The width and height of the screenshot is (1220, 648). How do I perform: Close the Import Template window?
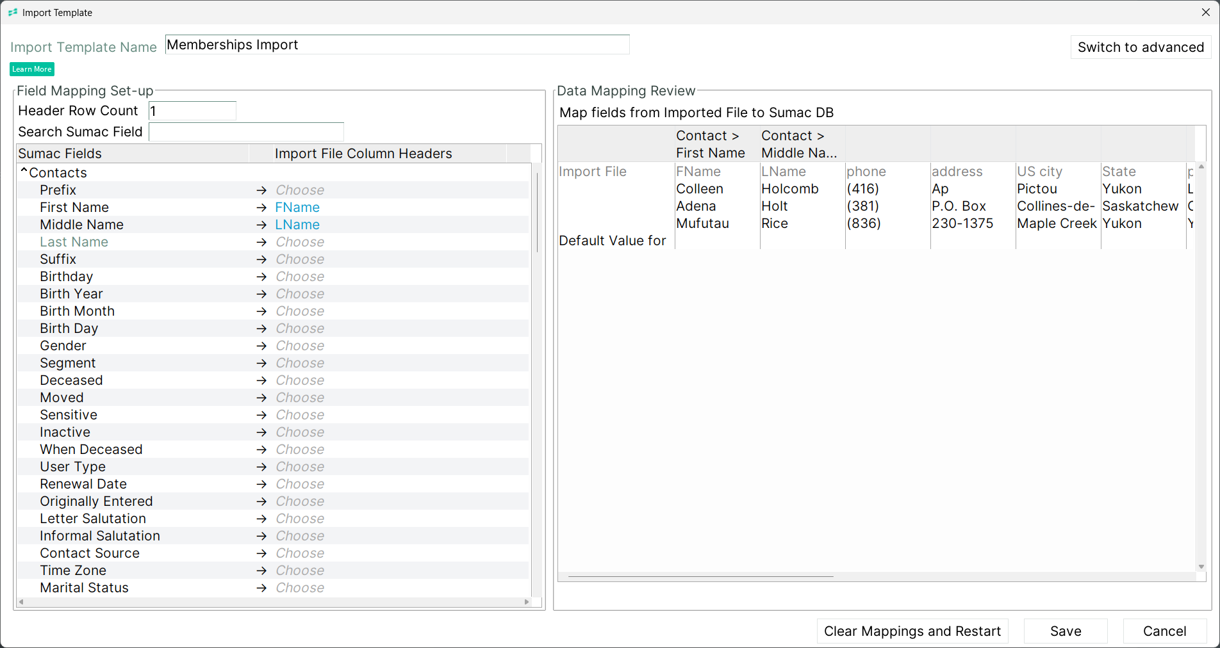click(x=1205, y=12)
